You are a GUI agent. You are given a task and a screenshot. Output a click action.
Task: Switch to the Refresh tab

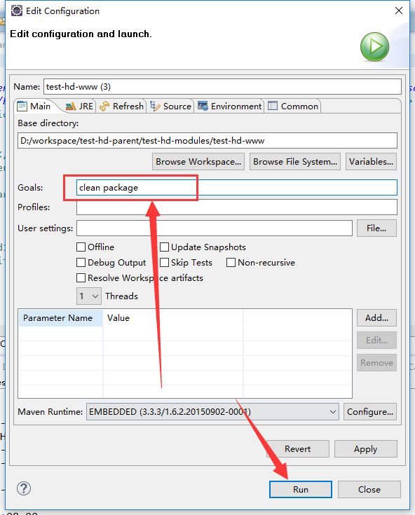121,107
